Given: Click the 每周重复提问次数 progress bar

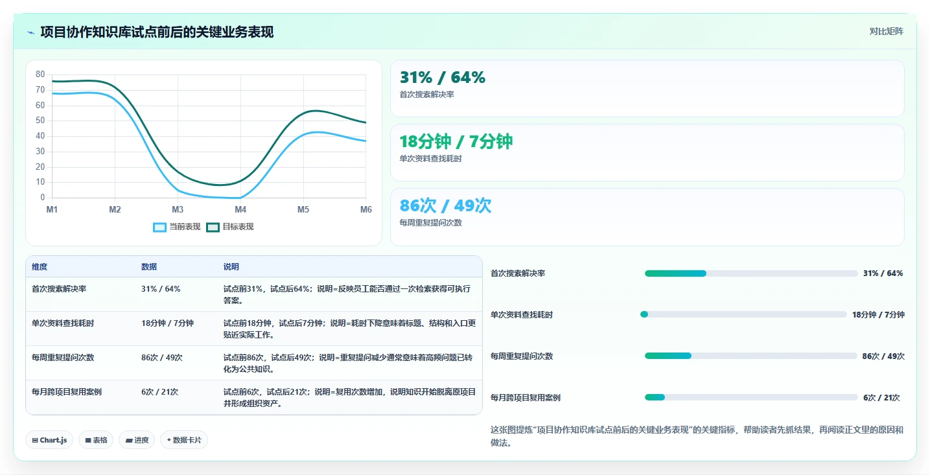Looking at the screenshot, I should [x=751, y=356].
